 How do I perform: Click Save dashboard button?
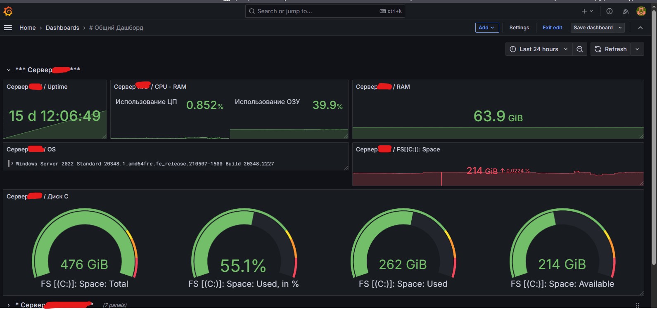pyautogui.click(x=593, y=28)
